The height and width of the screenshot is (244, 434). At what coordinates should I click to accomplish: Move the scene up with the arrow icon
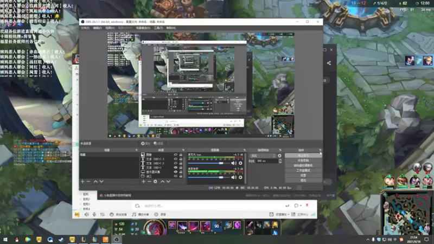(95, 182)
